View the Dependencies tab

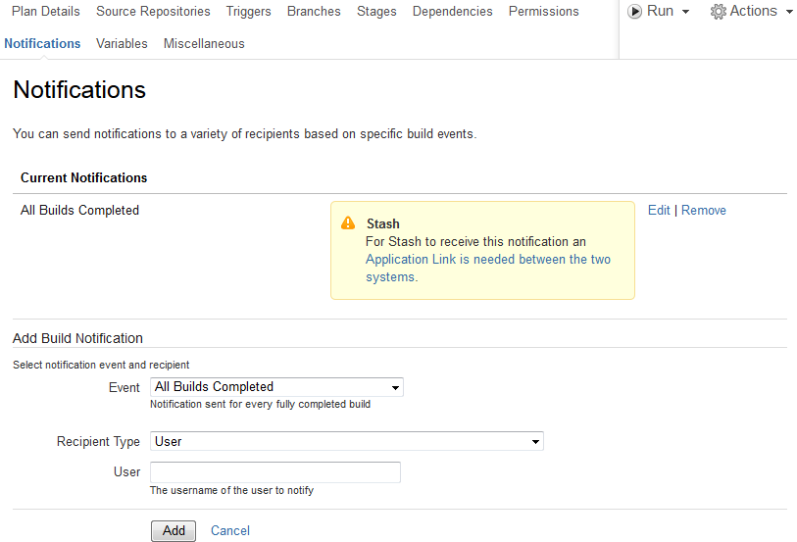pos(452,12)
